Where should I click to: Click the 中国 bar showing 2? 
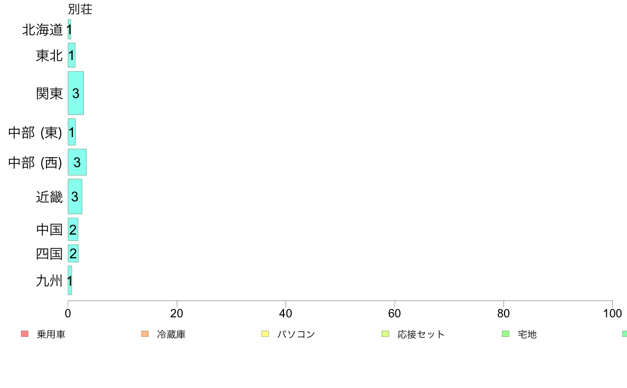point(73,229)
